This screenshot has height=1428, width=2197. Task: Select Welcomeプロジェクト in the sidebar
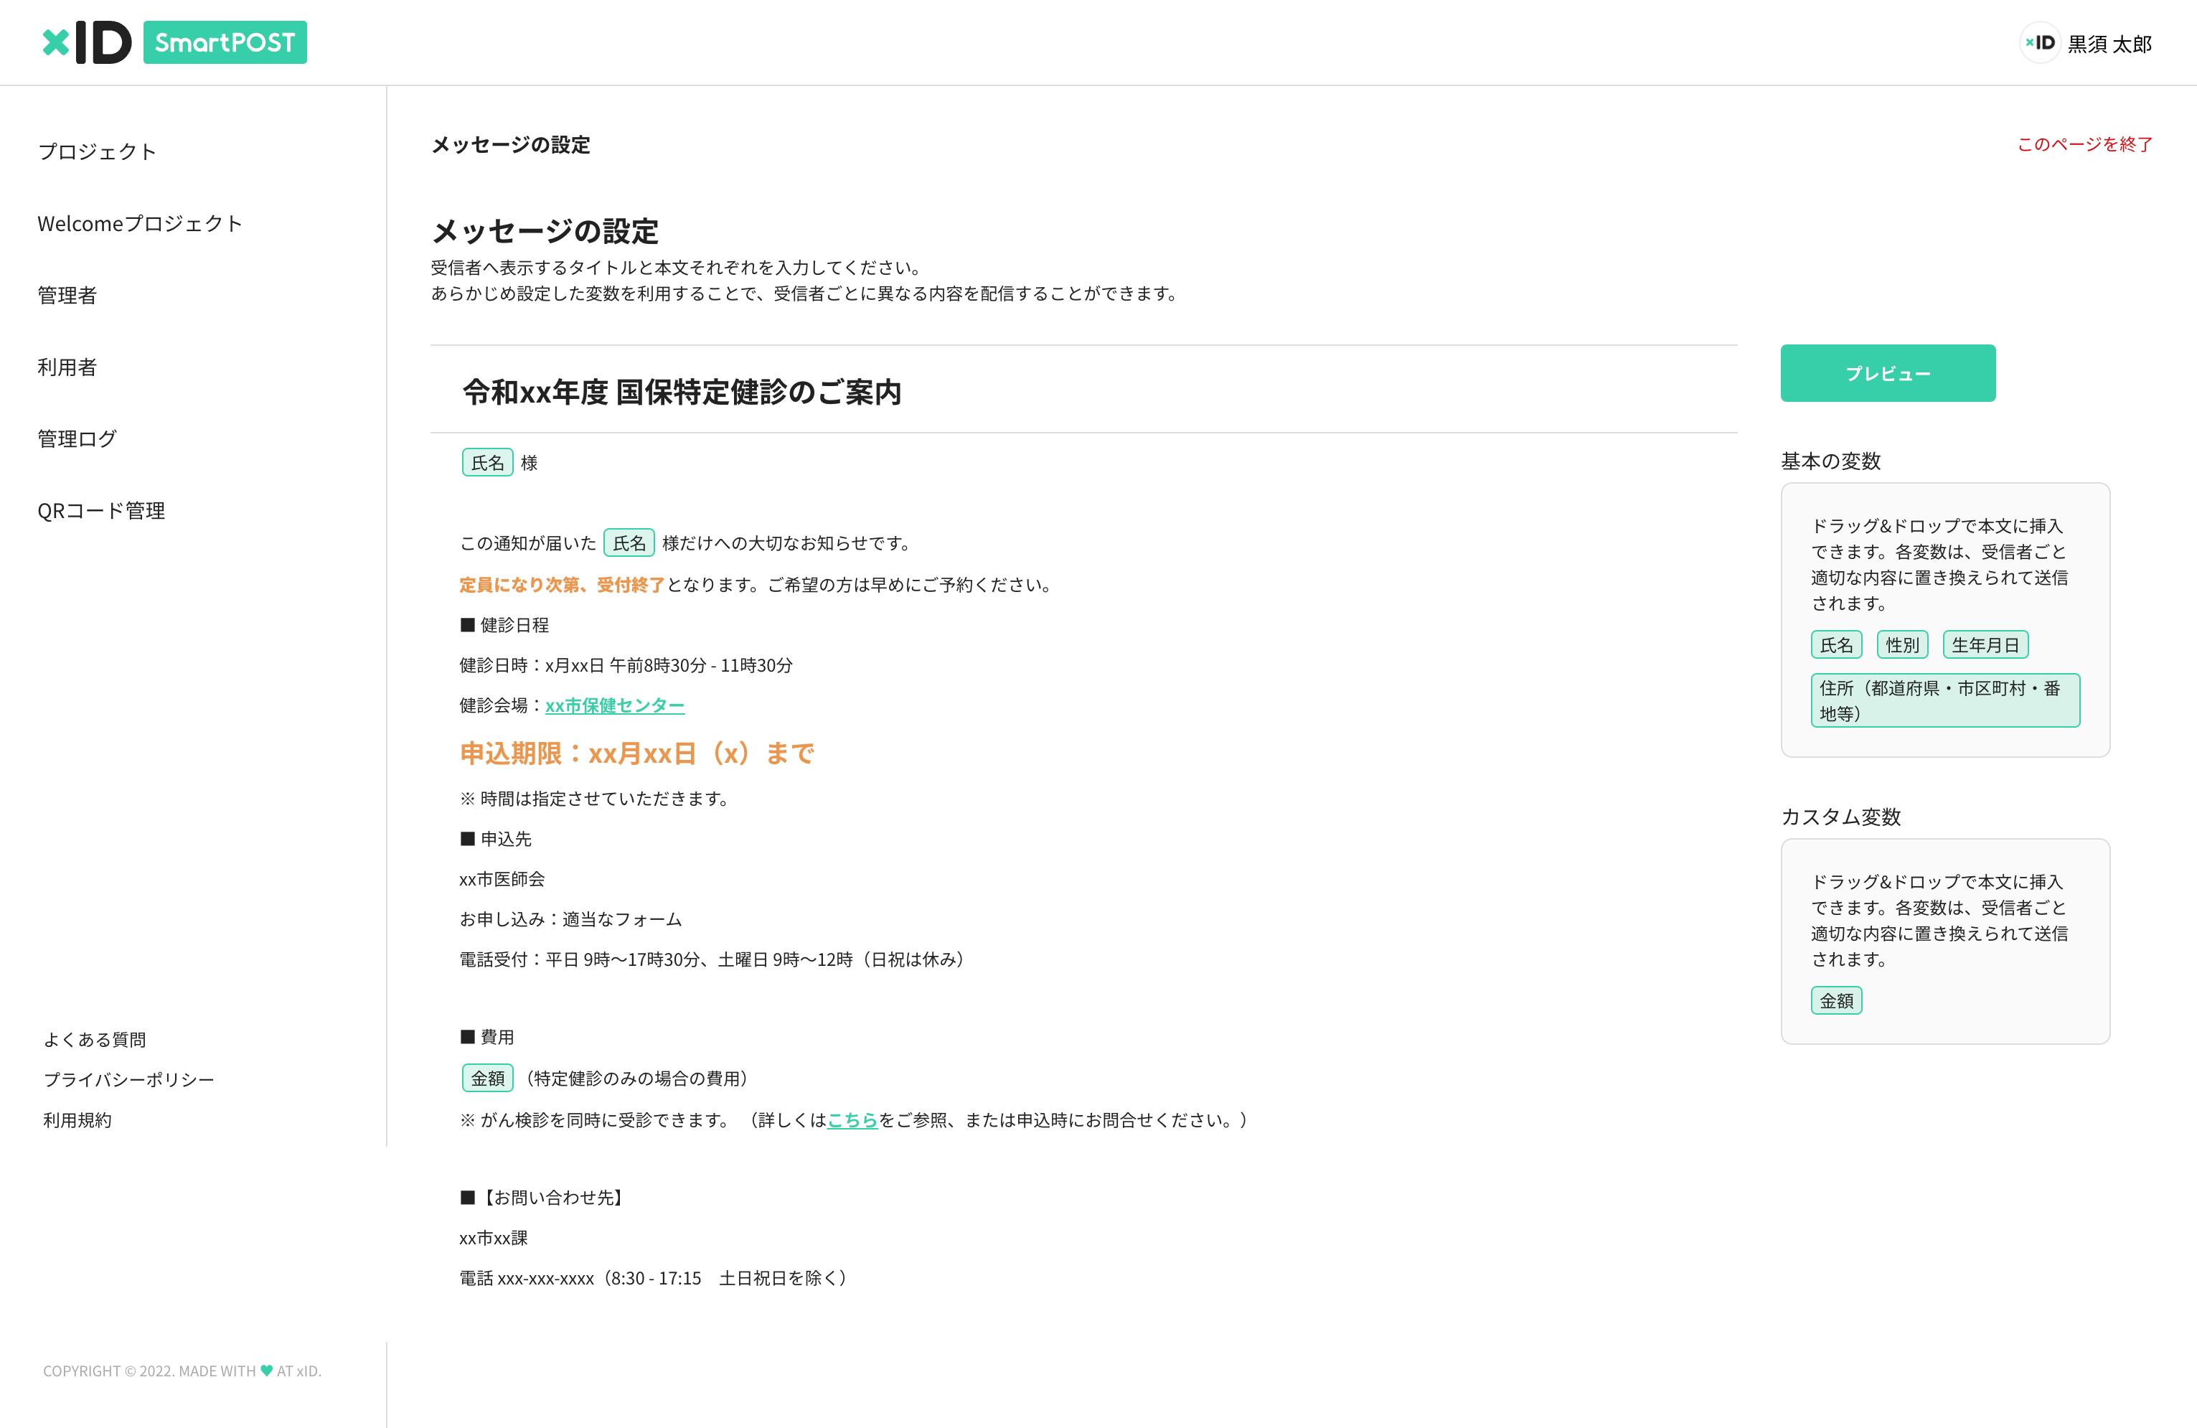point(141,222)
